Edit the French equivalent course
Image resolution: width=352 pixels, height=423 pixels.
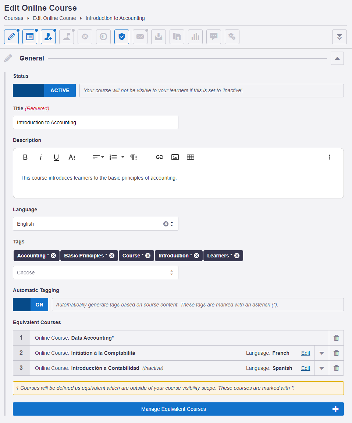tap(305, 353)
